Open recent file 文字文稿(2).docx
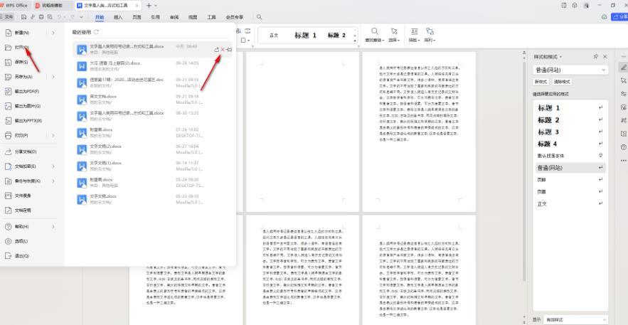628x325 pixels. pyautogui.click(x=152, y=149)
